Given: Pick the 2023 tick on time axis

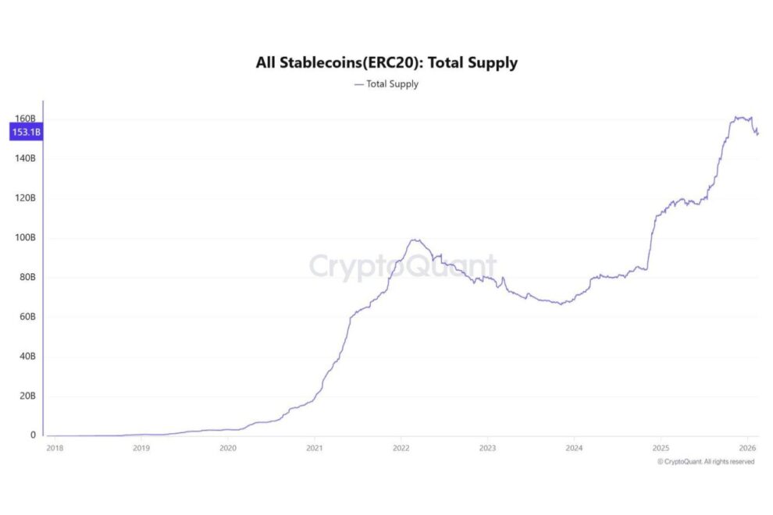Looking at the screenshot, I should pyautogui.click(x=486, y=448).
